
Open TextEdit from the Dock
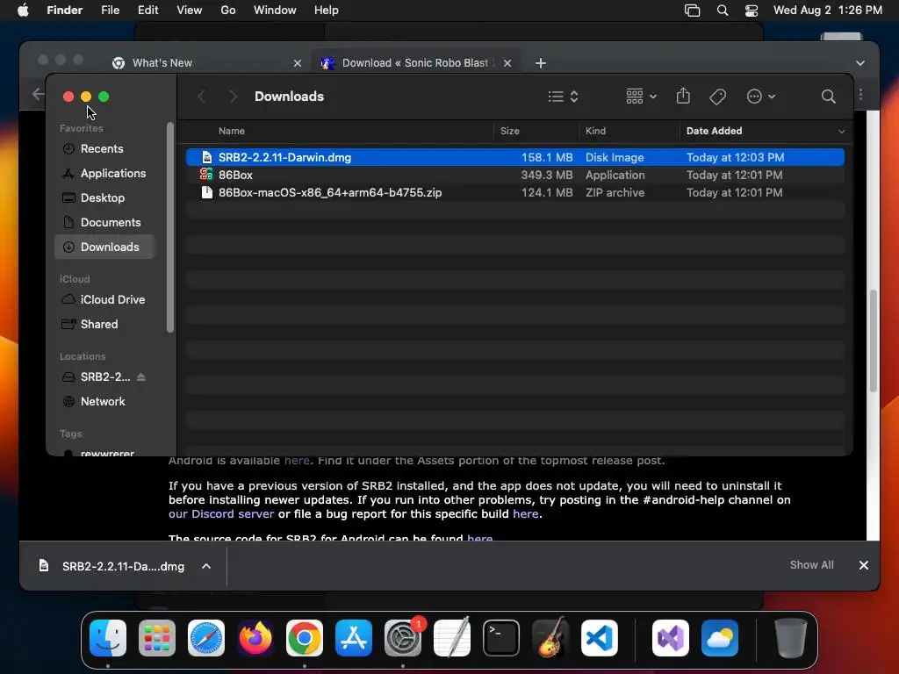click(452, 638)
